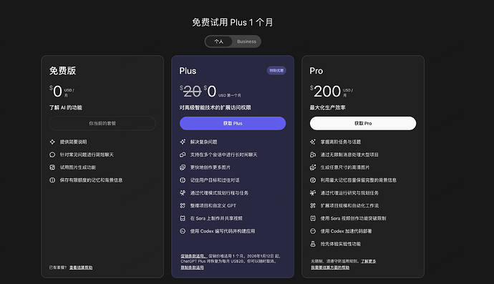
Task: Click the memory icon beside 保存有限额度的记忆和背景信息
Action: tap(52, 180)
